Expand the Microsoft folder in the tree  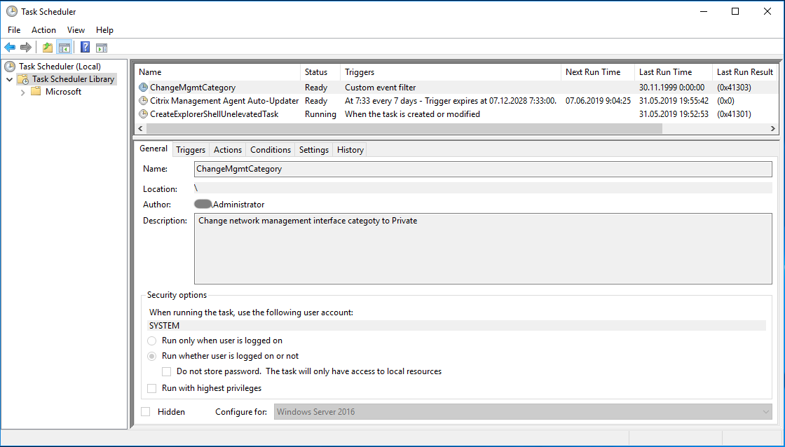(23, 92)
